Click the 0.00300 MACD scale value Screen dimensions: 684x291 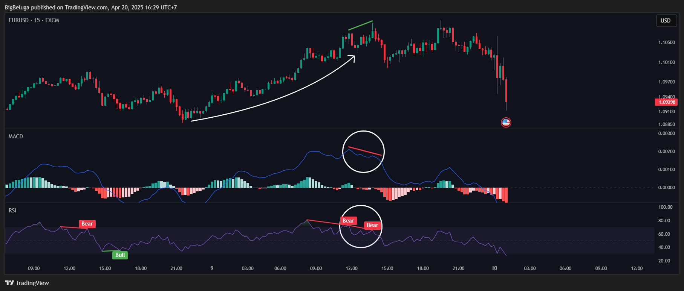point(667,133)
